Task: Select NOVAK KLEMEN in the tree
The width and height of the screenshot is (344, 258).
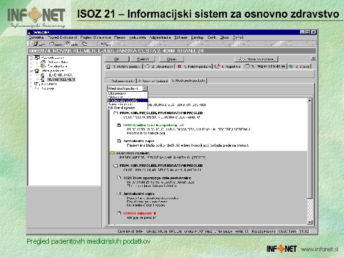Action: (61, 79)
